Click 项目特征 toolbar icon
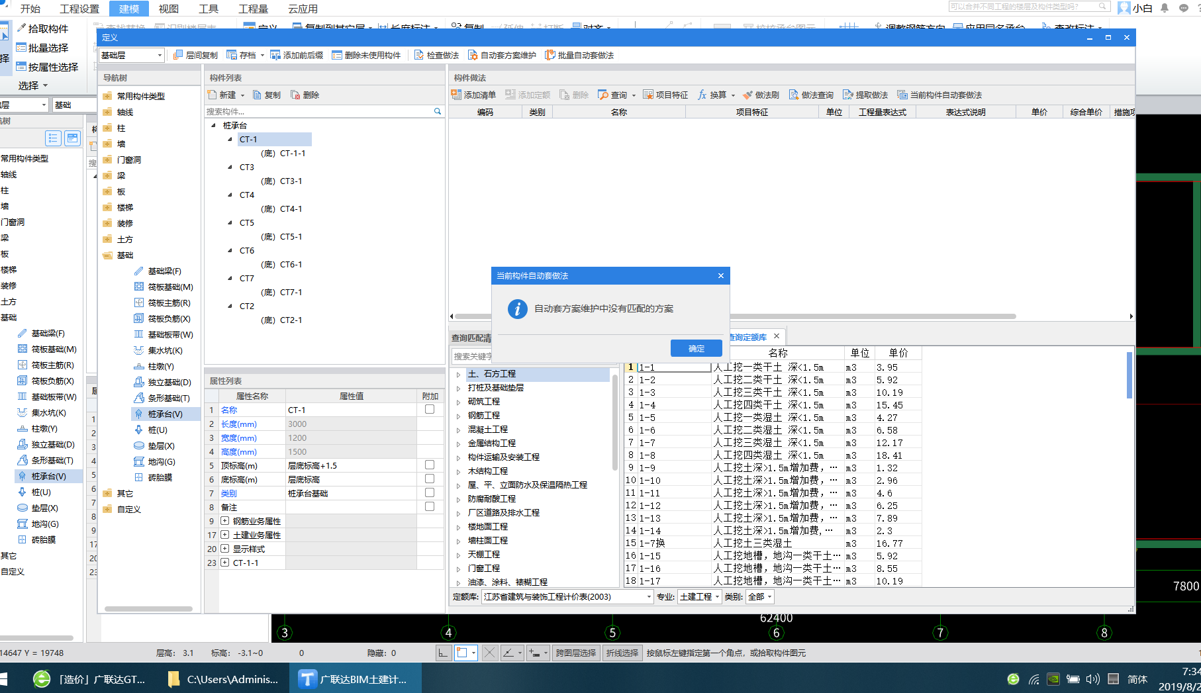 (648, 95)
